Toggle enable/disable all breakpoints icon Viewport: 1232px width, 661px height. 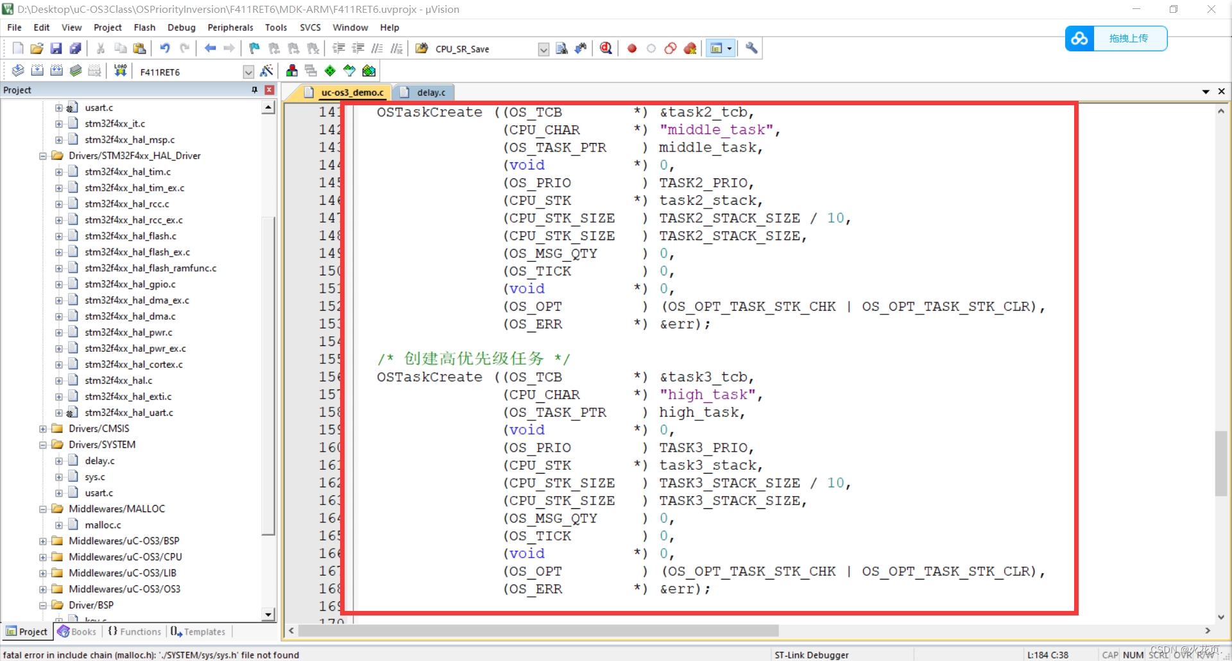pos(671,48)
